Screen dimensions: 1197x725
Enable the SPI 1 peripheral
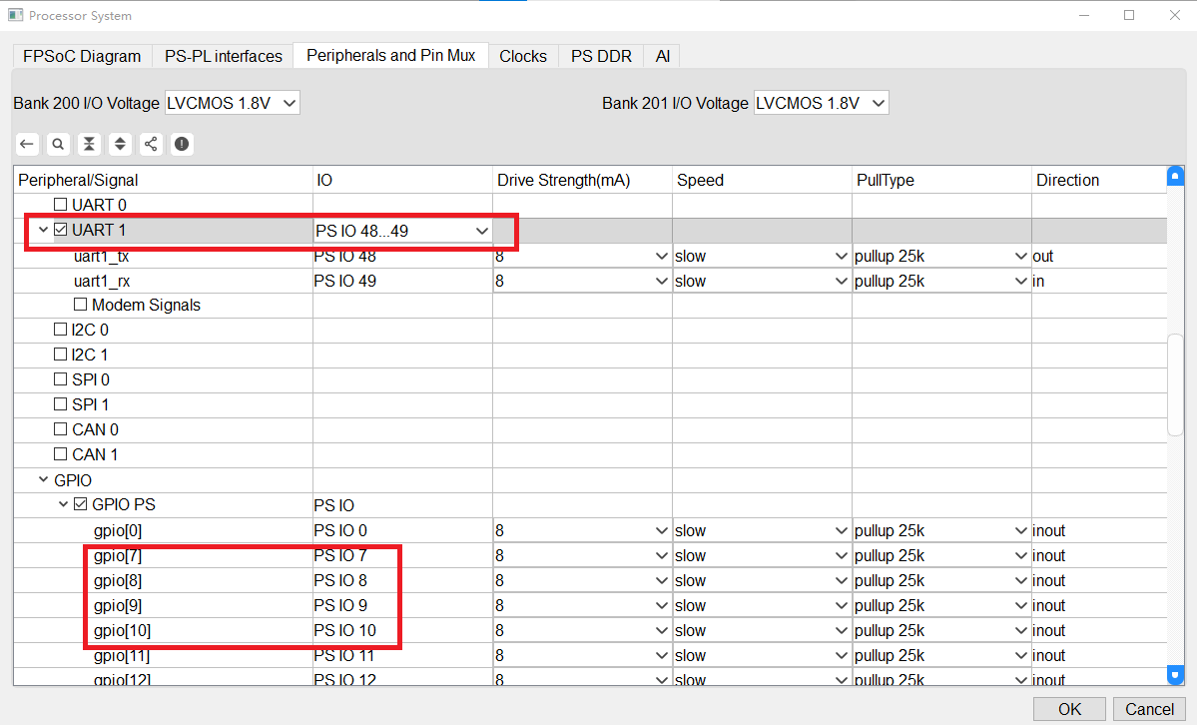coord(60,404)
